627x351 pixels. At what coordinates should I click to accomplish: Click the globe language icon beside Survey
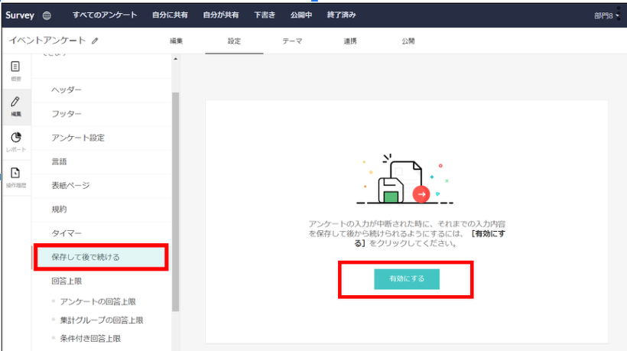click(47, 15)
